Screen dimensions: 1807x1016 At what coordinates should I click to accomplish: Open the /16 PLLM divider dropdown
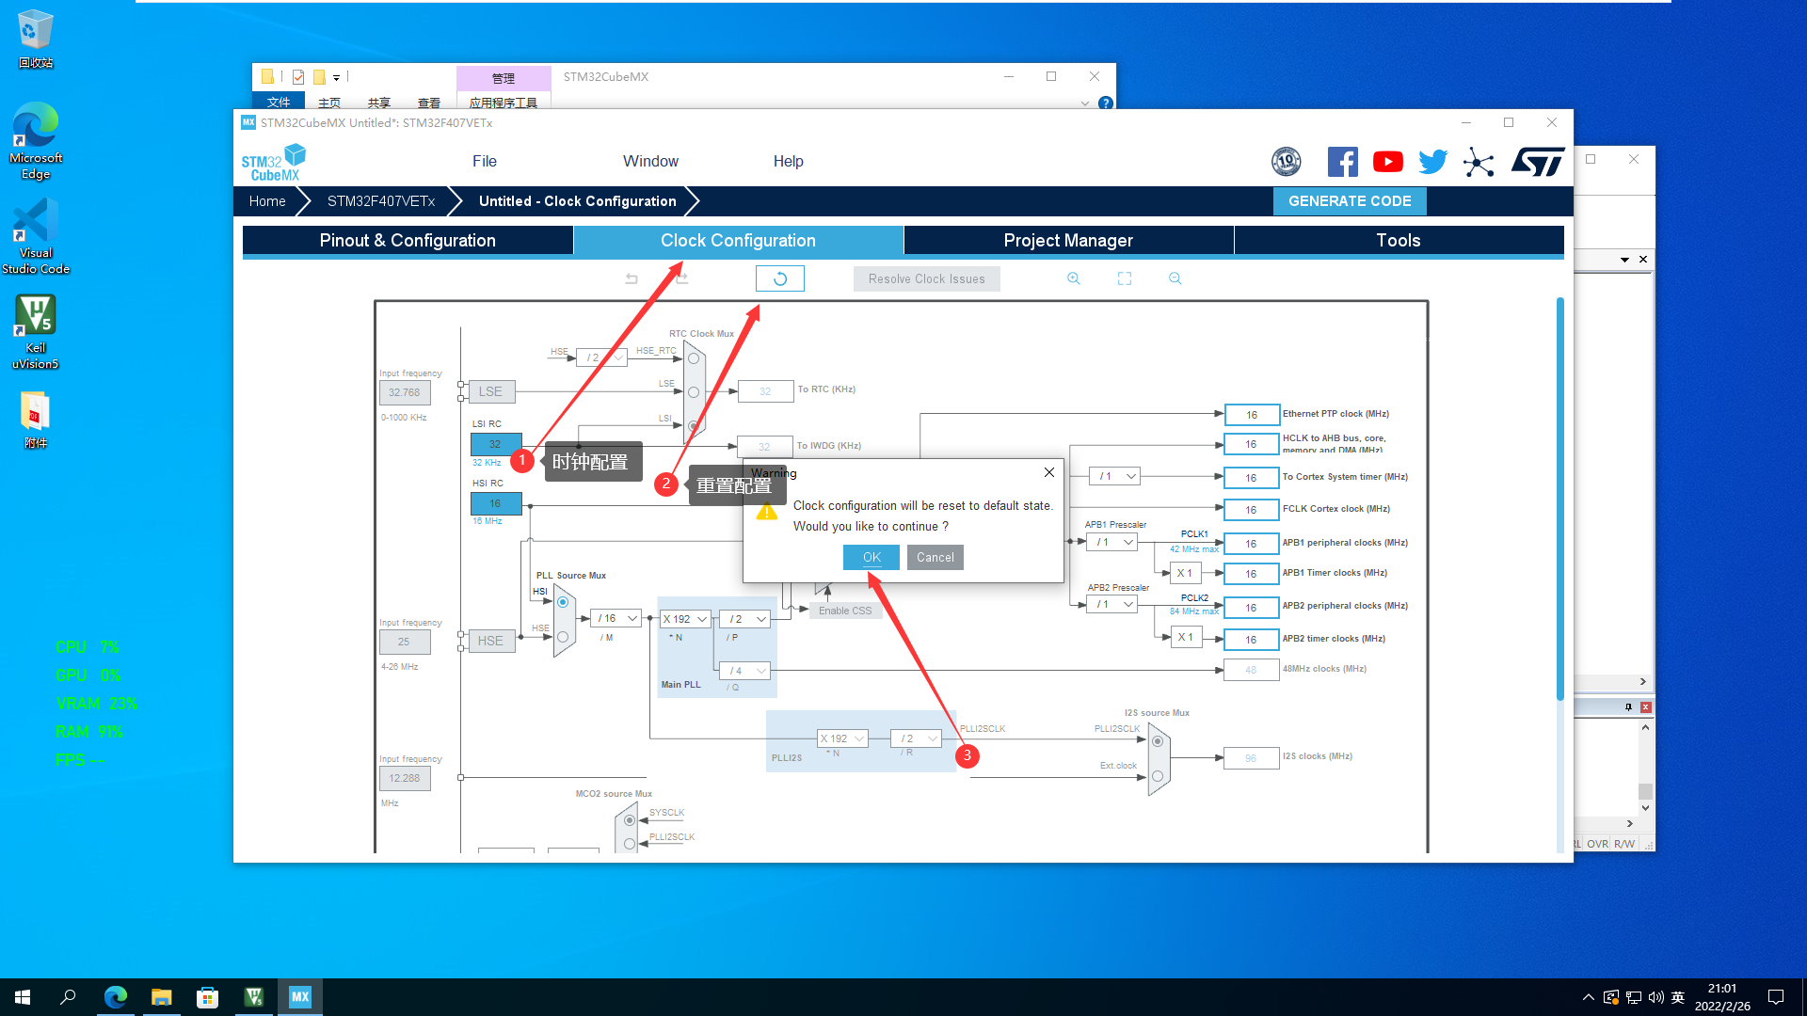(617, 618)
